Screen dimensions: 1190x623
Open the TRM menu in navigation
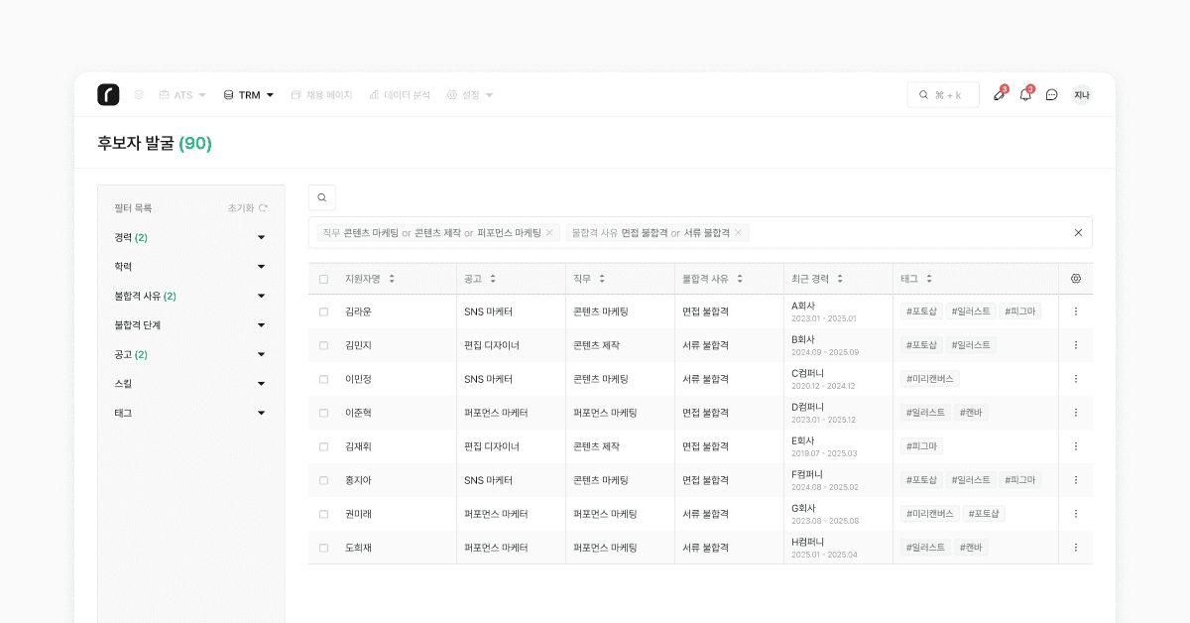click(x=249, y=95)
